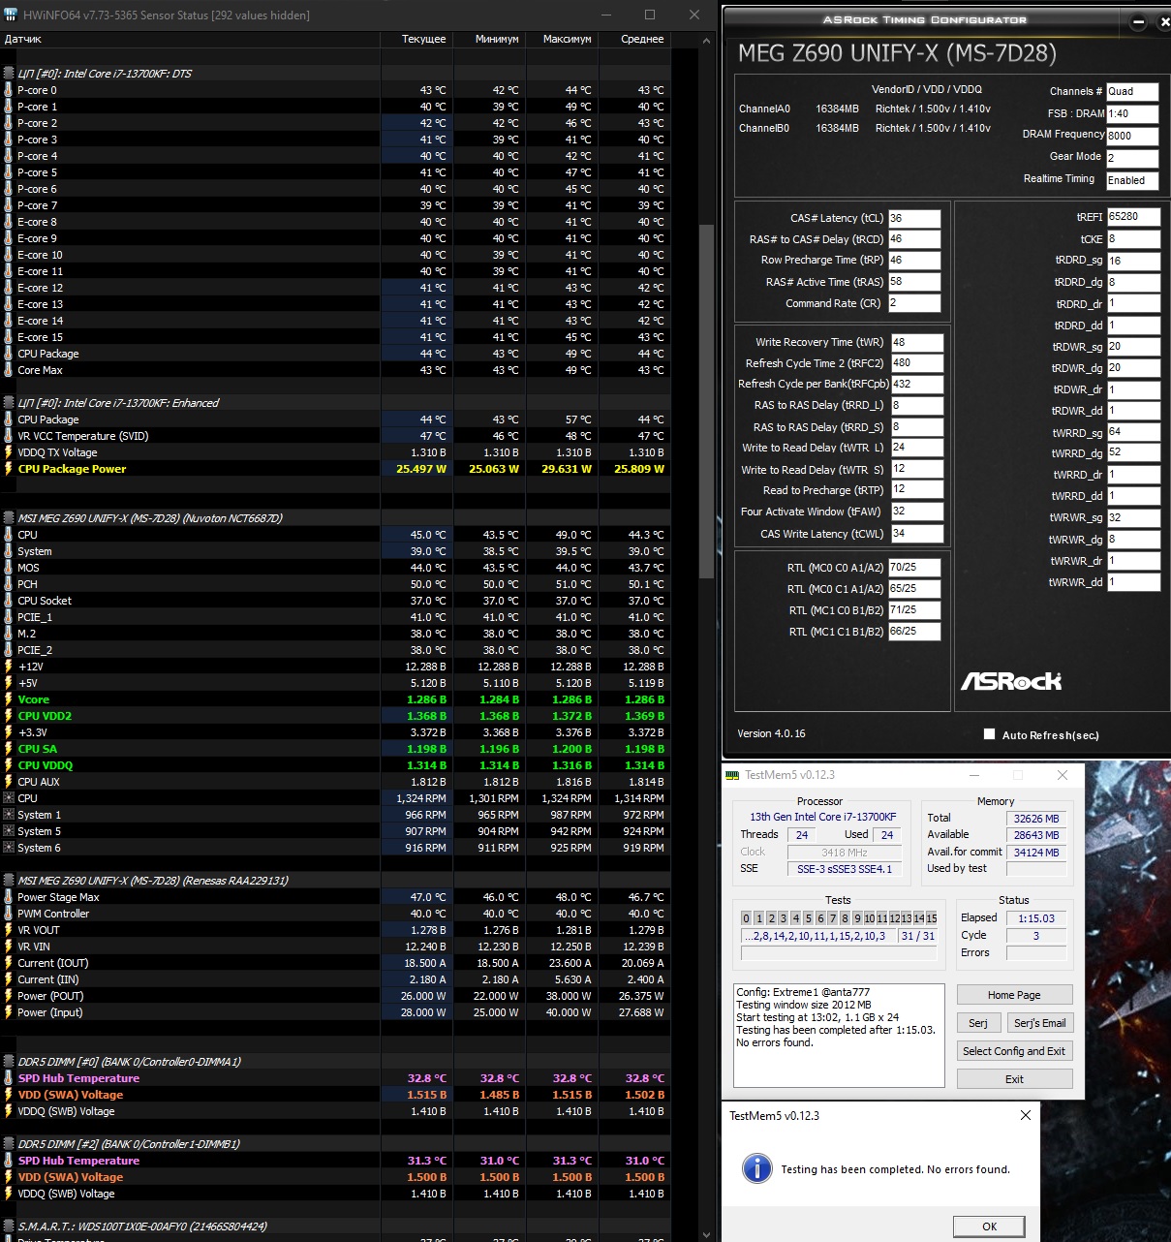Click the Минимум column header
This screenshot has width=1171, height=1242.
point(489,39)
